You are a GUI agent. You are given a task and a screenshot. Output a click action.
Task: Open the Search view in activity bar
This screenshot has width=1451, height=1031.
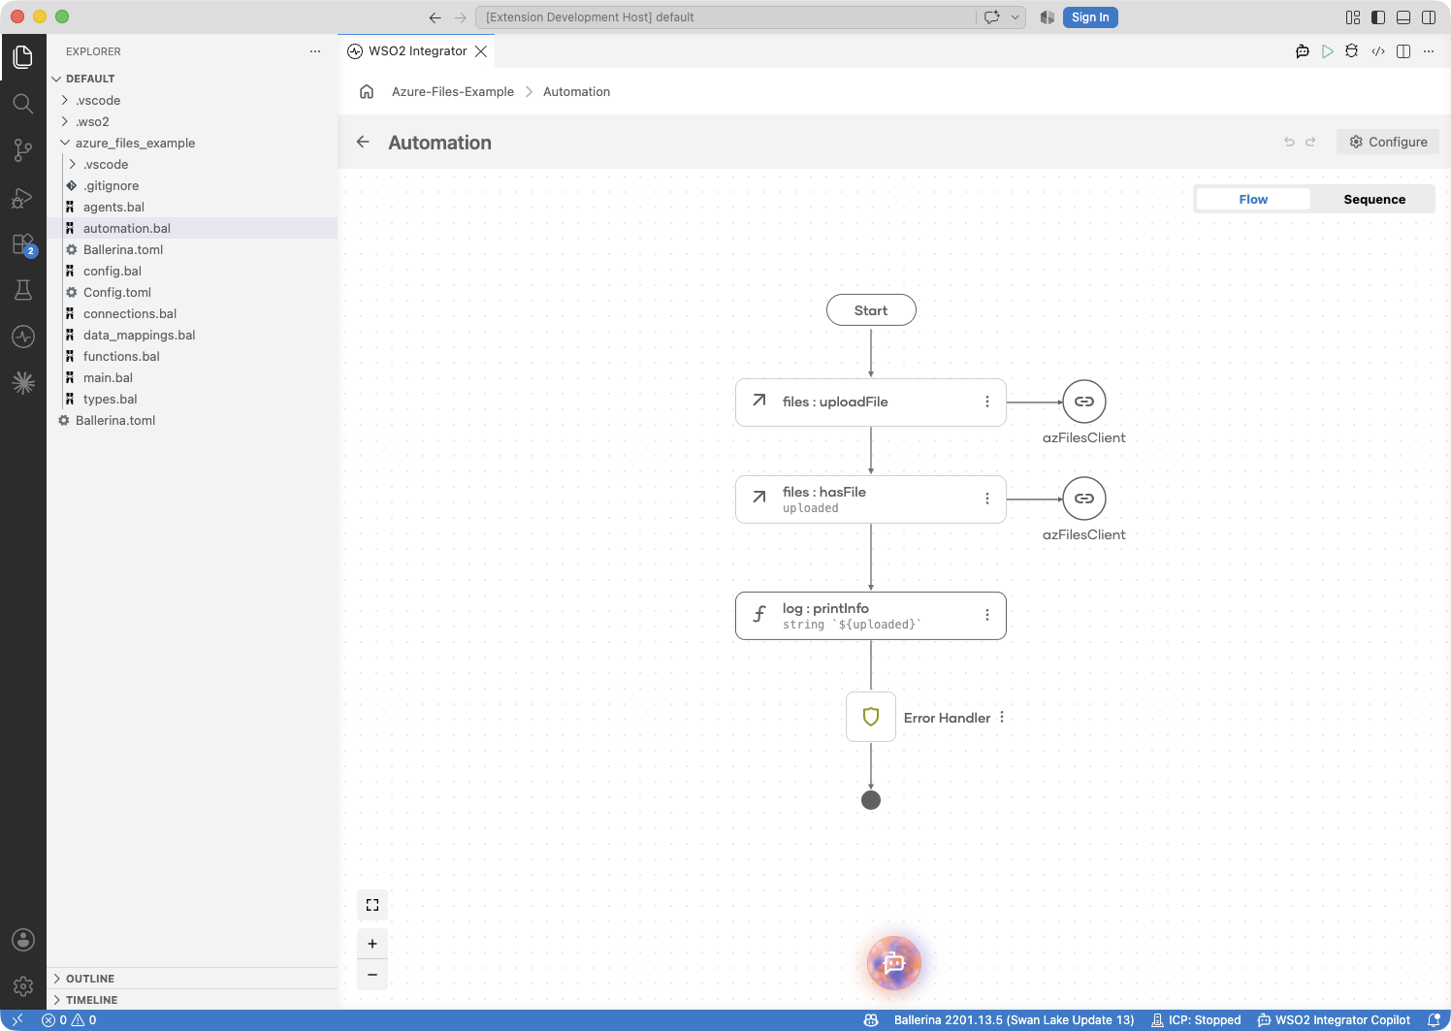tap(23, 104)
